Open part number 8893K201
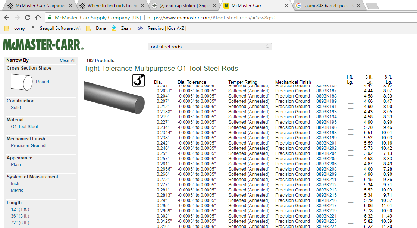 [326, 143]
